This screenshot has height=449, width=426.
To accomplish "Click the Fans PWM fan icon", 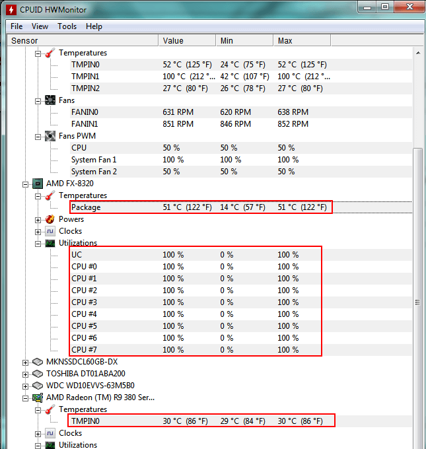I will pos(50,136).
